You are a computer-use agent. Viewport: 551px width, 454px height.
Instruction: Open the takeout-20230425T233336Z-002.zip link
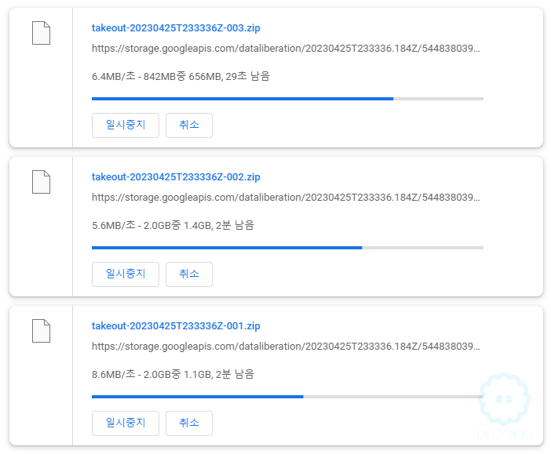point(176,177)
